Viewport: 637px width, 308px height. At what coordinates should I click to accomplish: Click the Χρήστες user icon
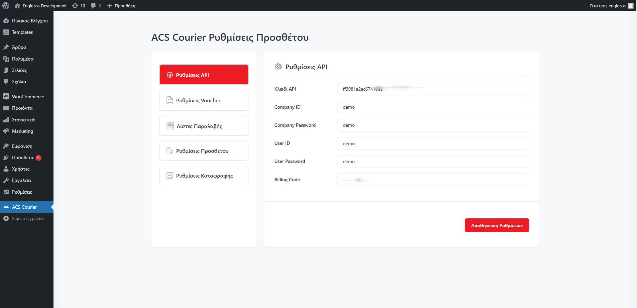(6, 169)
